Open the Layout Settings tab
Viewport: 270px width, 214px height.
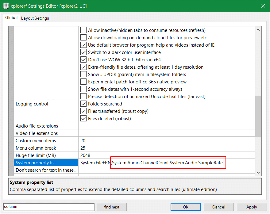(35, 18)
